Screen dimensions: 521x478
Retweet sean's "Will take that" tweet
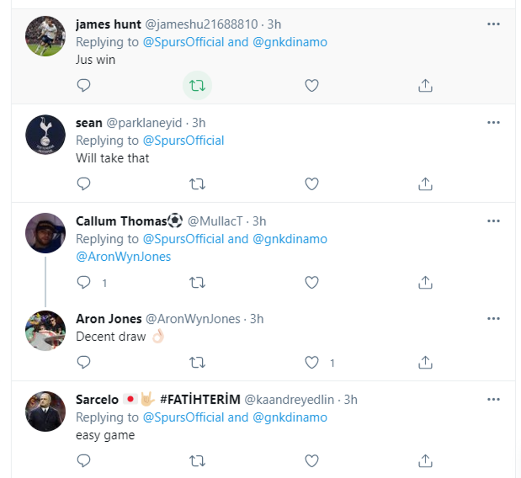[197, 184]
